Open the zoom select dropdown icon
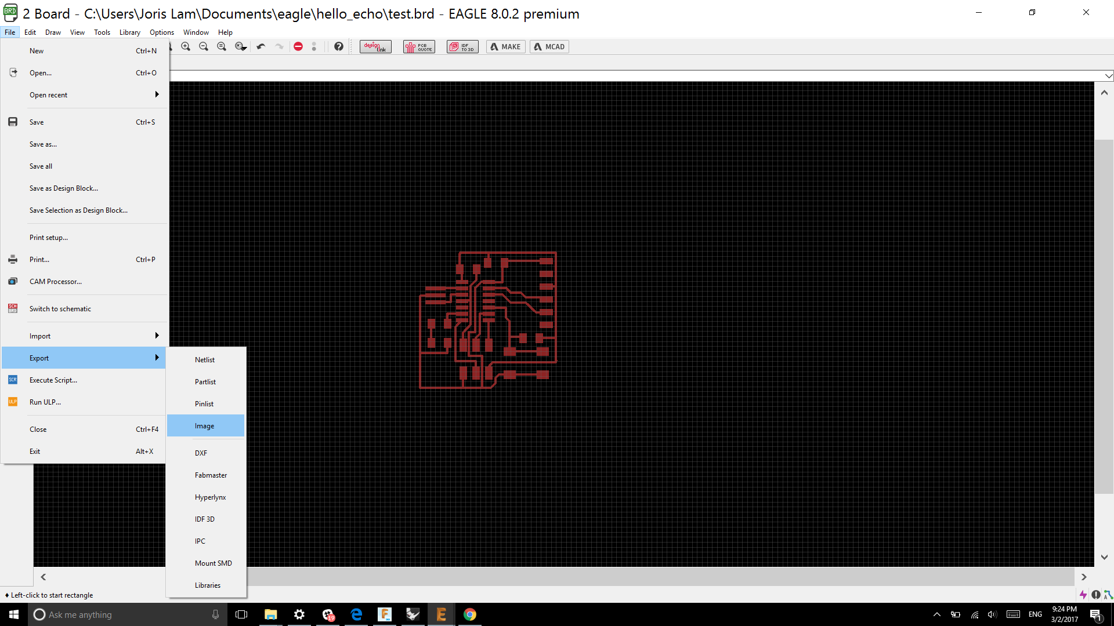Image resolution: width=1114 pixels, height=626 pixels. [x=241, y=46]
